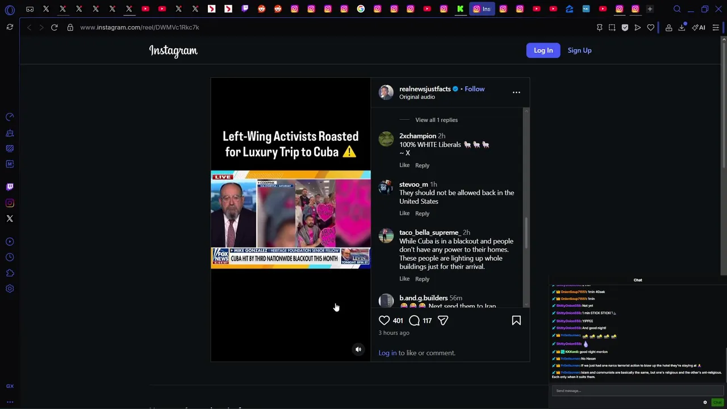The image size is (727, 409).
Task: Like the reel with the heart icon
Action: pos(385,320)
